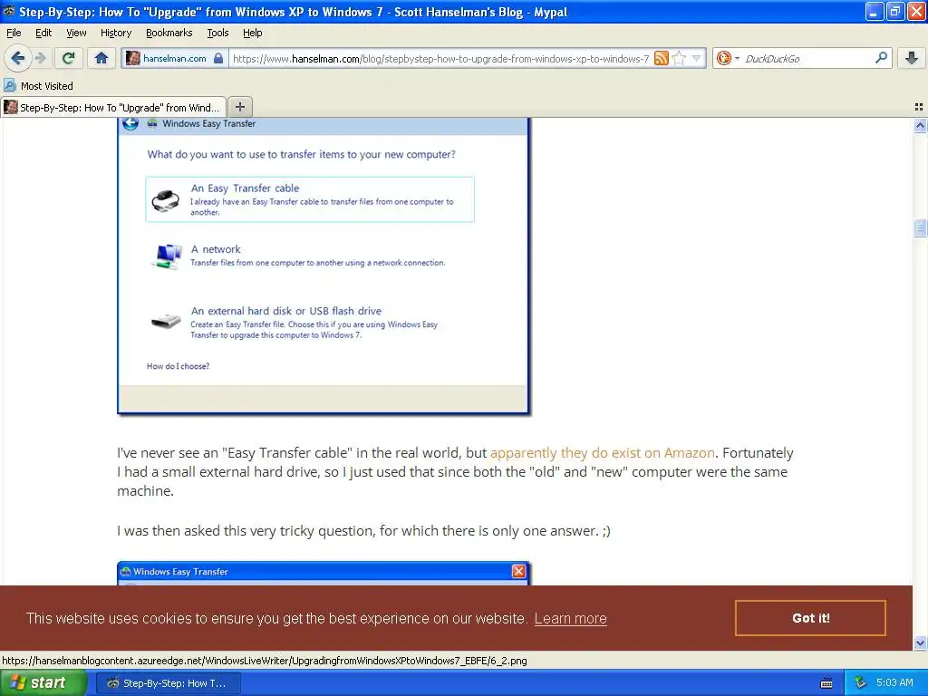Image resolution: width=928 pixels, height=696 pixels.
Task: Click the red close X in lower screenshot
Action: tap(518, 571)
